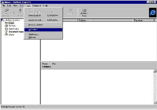
Task: Select the Deleted Items folder icon
Action: click(x=6, y=32)
